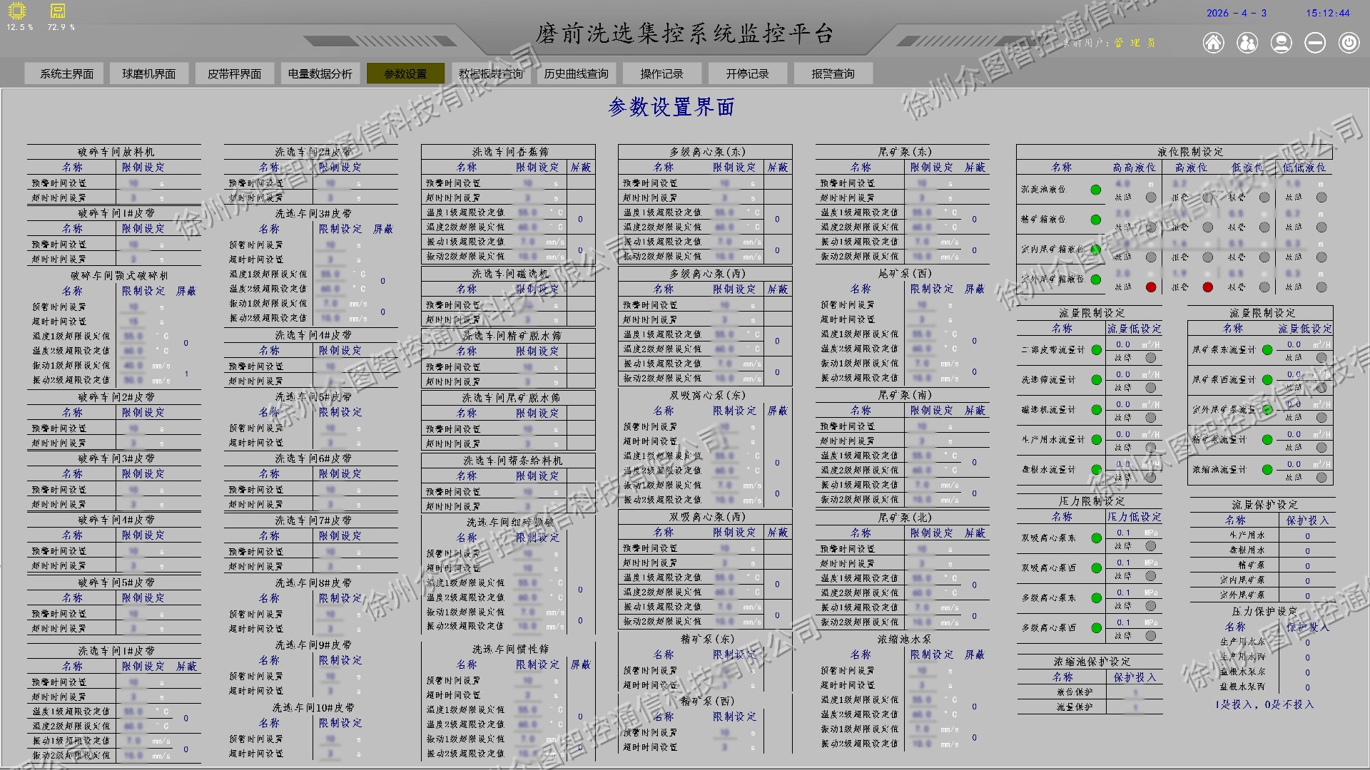Edit 双吸离心泵东 pressure low value 0.1
The image size is (1370, 770).
coord(1123,533)
